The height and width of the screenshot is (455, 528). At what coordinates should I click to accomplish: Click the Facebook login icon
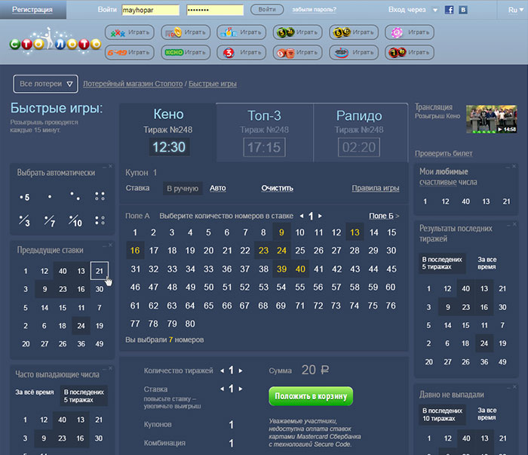(450, 10)
